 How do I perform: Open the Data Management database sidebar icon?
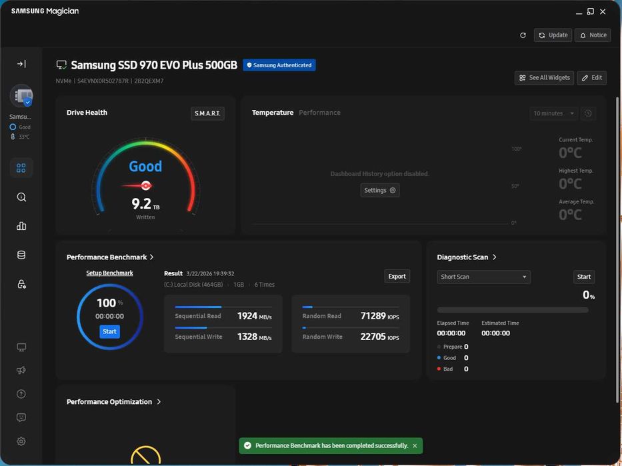(21, 255)
